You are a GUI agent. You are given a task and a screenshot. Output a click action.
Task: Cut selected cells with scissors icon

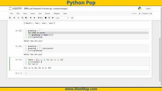tap(18, 18)
